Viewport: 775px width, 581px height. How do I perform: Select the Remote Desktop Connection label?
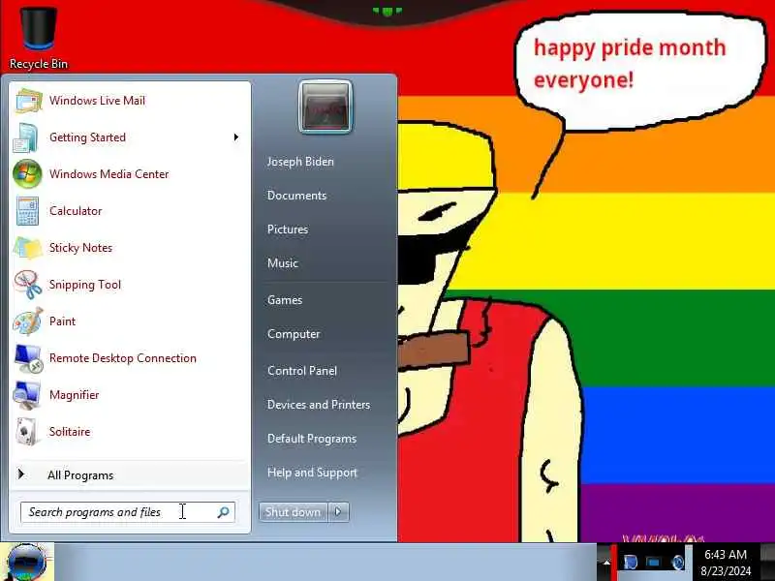pos(123,358)
